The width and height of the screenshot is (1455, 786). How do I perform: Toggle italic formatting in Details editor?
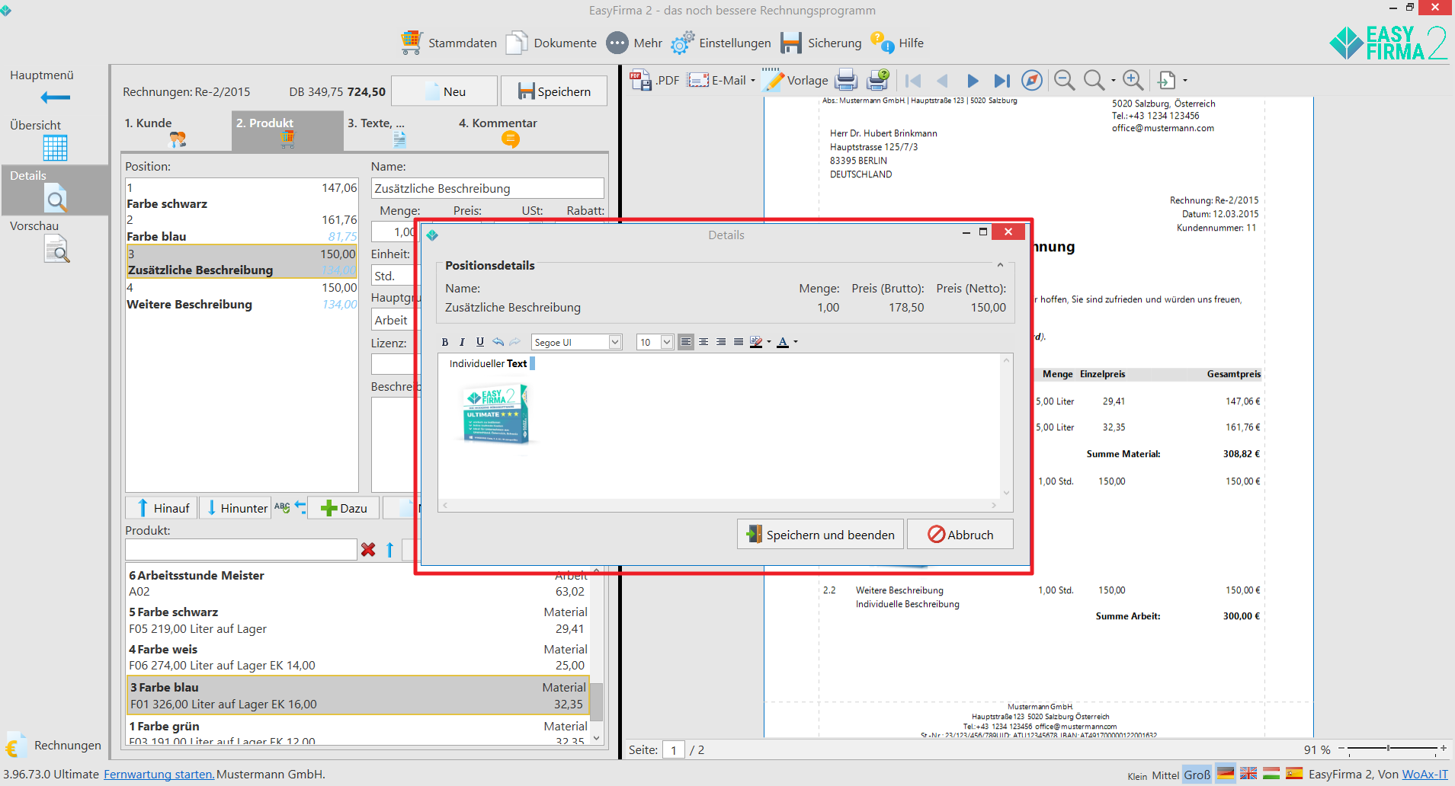click(x=462, y=342)
